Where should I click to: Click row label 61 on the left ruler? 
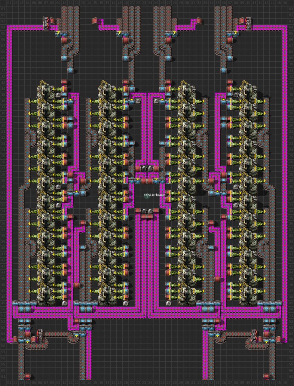click(x=3, y=377)
